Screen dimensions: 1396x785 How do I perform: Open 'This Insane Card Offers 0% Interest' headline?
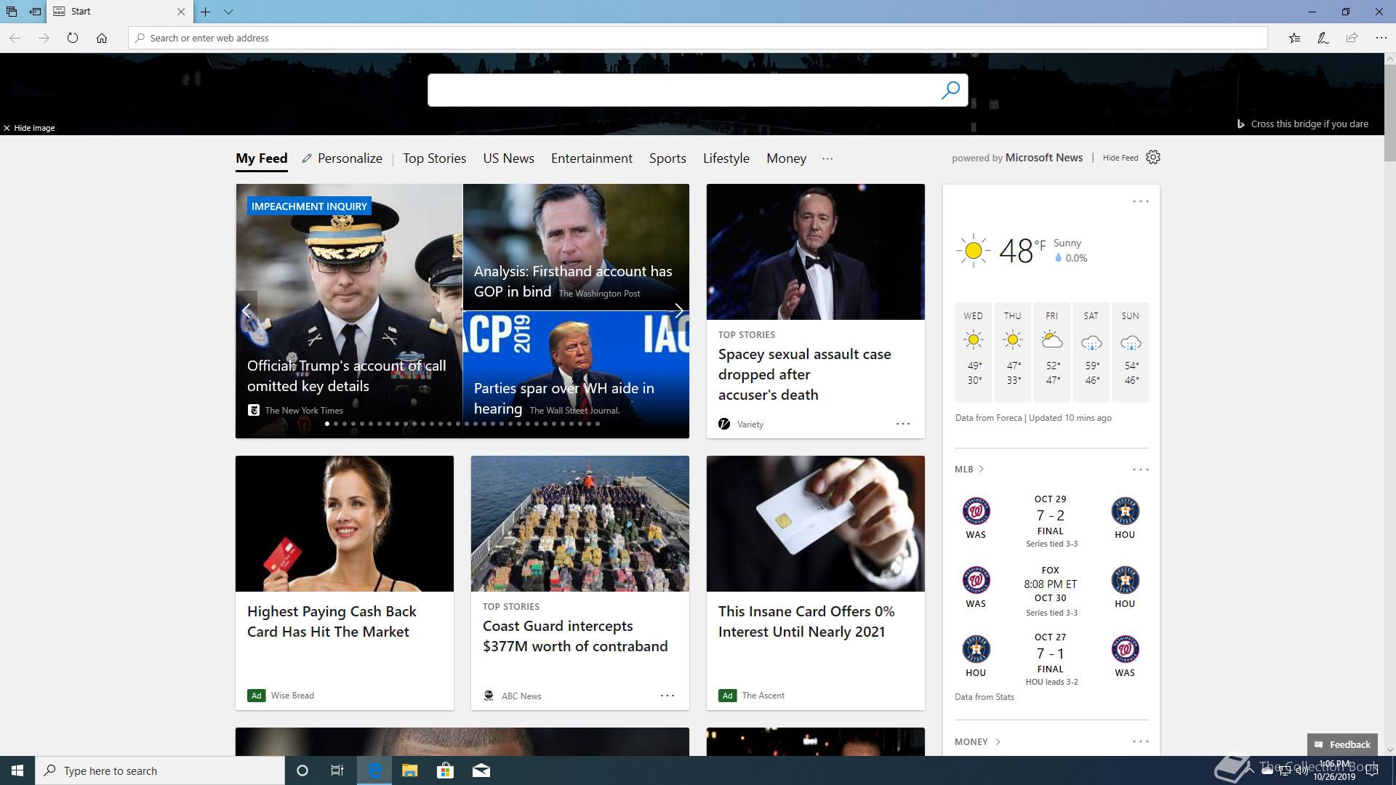(x=806, y=621)
